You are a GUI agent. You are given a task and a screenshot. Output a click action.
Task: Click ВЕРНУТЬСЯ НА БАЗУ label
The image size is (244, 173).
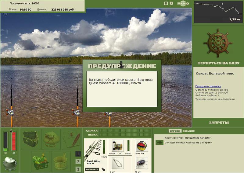tap(218, 63)
